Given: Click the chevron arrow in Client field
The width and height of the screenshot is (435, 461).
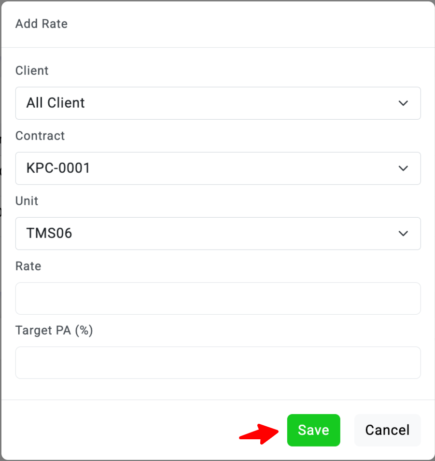Looking at the screenshot, I should 403,103.
